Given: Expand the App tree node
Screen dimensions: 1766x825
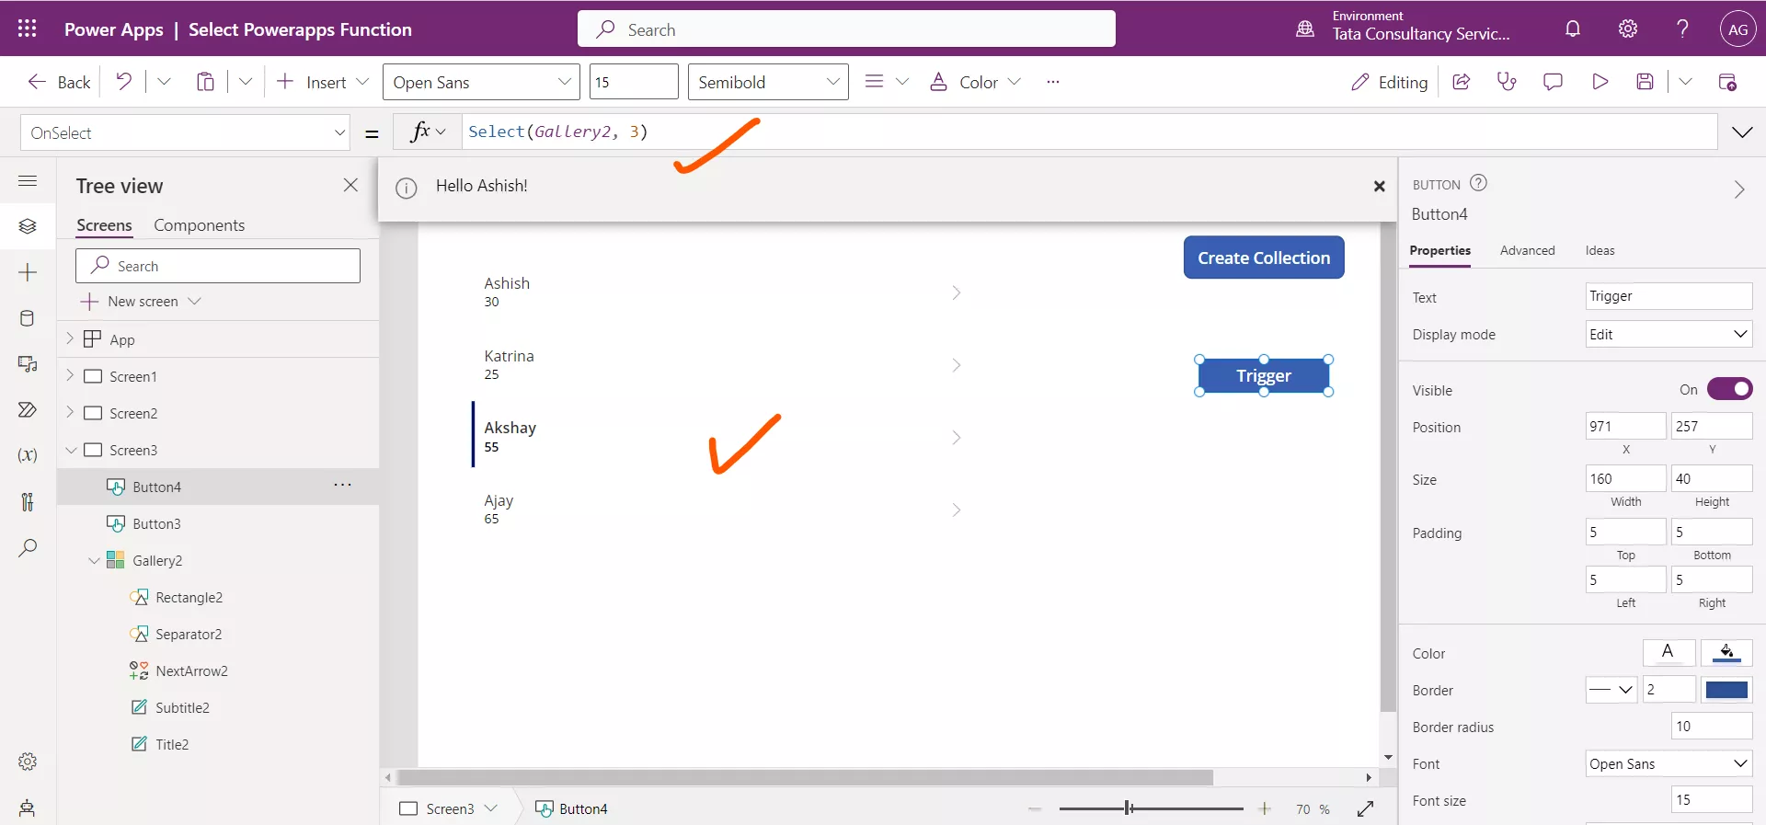Looking at the screenshot, I should click(70, 338).
